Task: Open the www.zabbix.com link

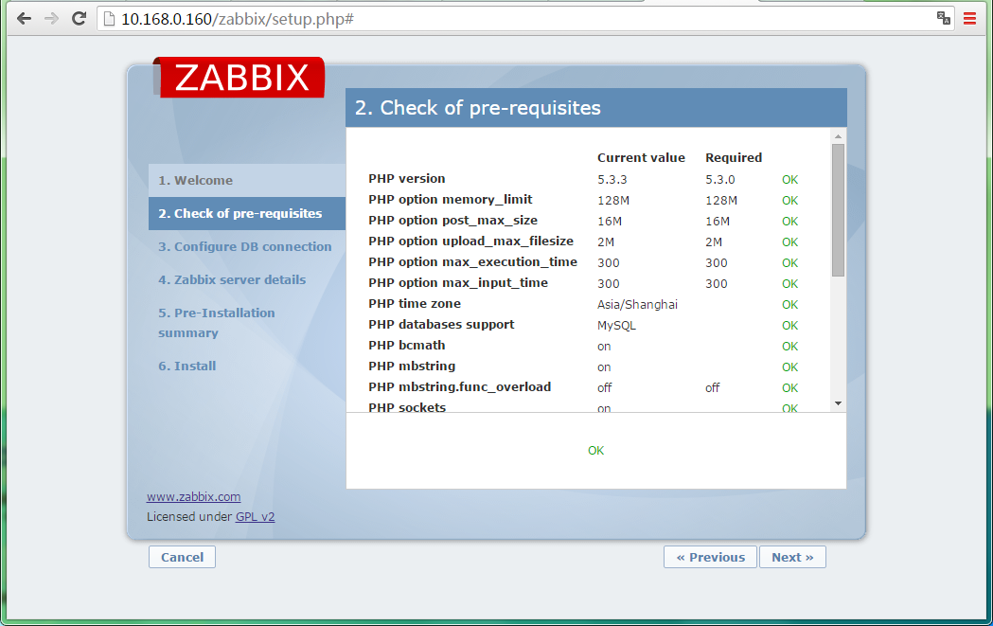Action: pos(194,497)
